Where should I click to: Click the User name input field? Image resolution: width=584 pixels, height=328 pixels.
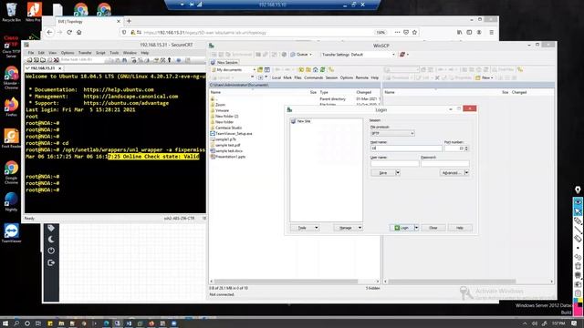click(x=395, y=163)
